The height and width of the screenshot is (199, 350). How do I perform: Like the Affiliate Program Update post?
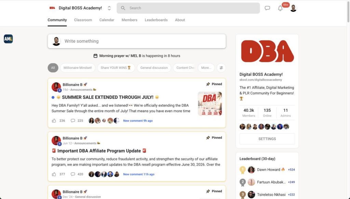point(54,174)
